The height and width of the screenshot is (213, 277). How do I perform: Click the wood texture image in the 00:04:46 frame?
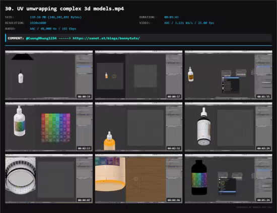coord(146,179)
